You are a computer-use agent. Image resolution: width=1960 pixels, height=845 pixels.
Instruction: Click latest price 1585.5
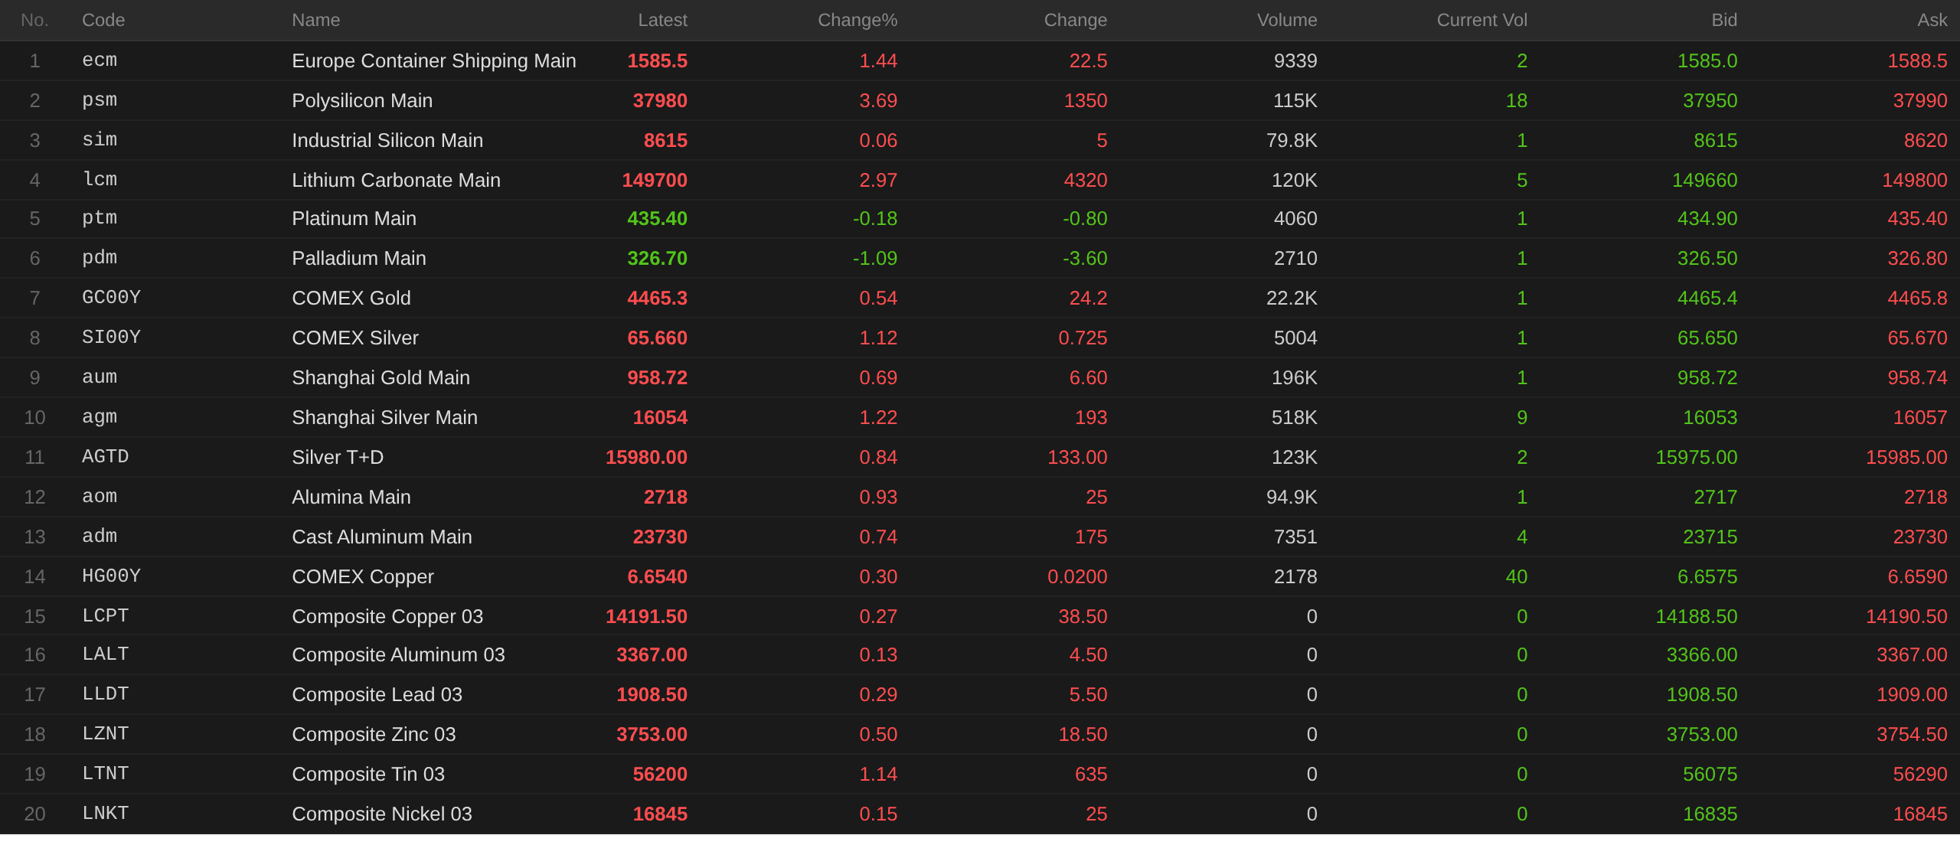(x=658, y=60)
